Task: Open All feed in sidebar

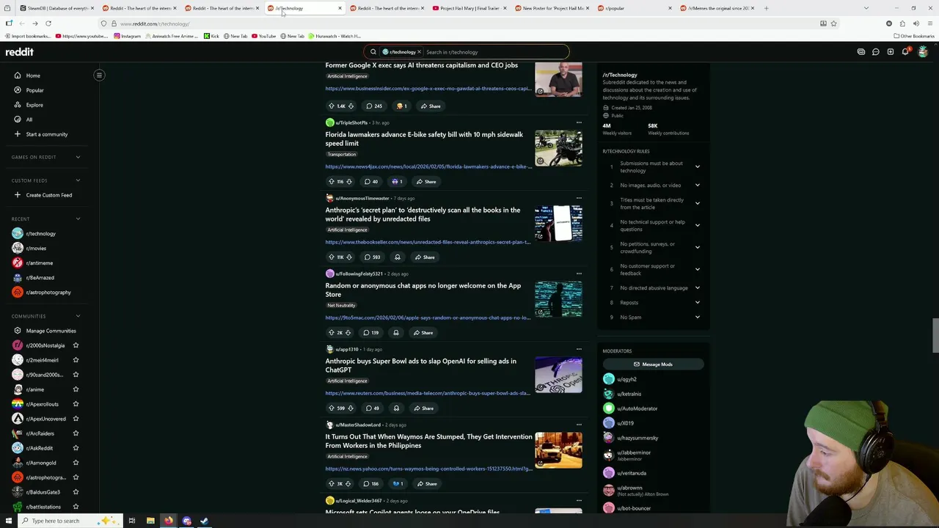Action: tap(29, 120)
